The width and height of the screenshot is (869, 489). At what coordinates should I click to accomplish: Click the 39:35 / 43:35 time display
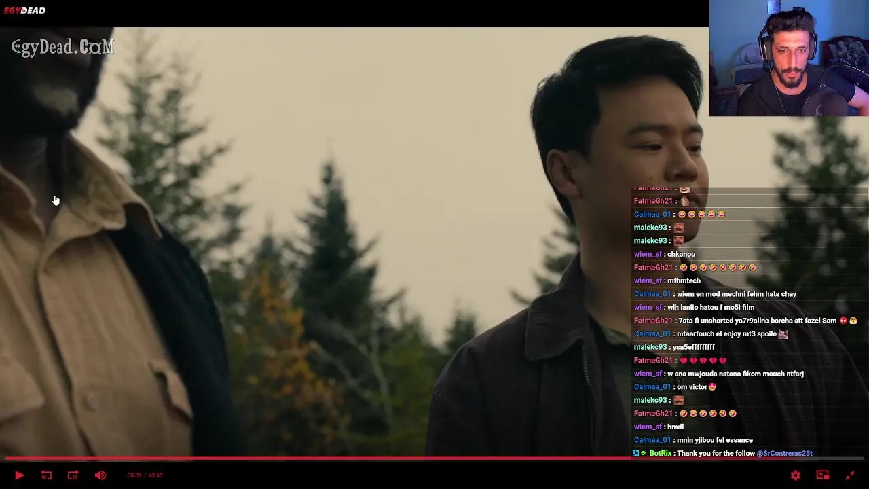[x=145, y=475]
